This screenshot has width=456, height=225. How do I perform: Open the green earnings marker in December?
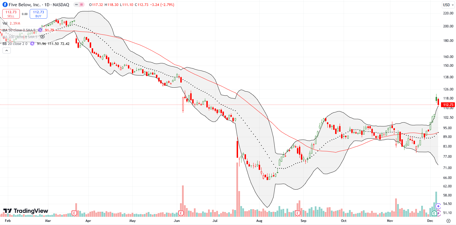[434, 213]
